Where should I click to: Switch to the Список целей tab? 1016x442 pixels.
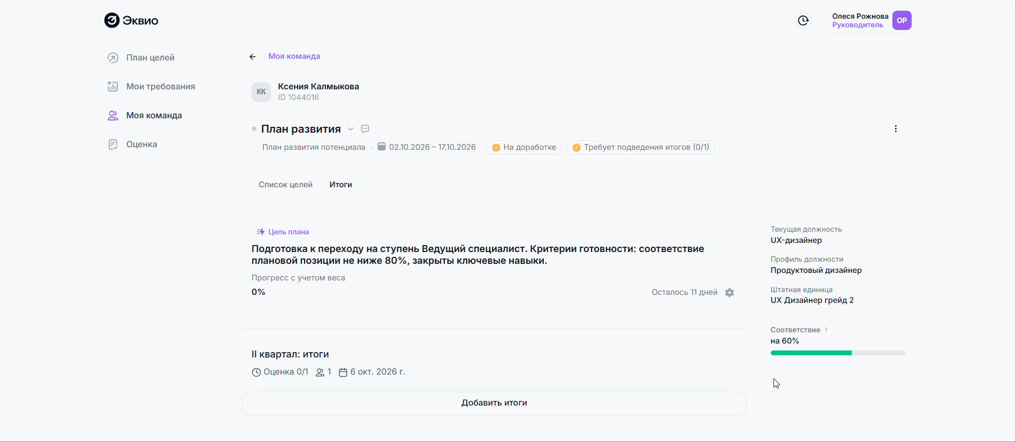pyautogui.click(x=286, y=185)
